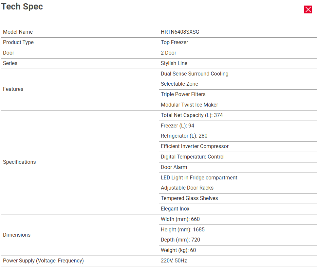Click the Top Freezer product type value
Screen dimensions: 318x268
174,42
